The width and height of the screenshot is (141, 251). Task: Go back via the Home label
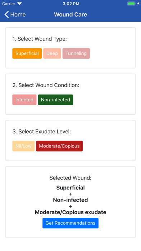[18, 14]
